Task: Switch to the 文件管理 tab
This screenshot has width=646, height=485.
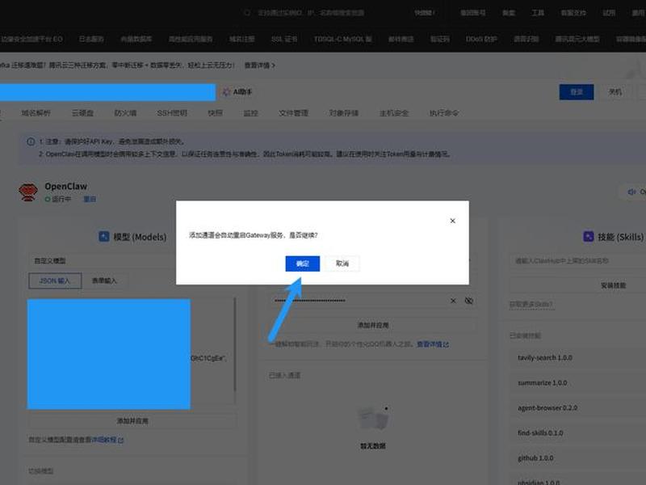Action: click(x=293, y=113)
